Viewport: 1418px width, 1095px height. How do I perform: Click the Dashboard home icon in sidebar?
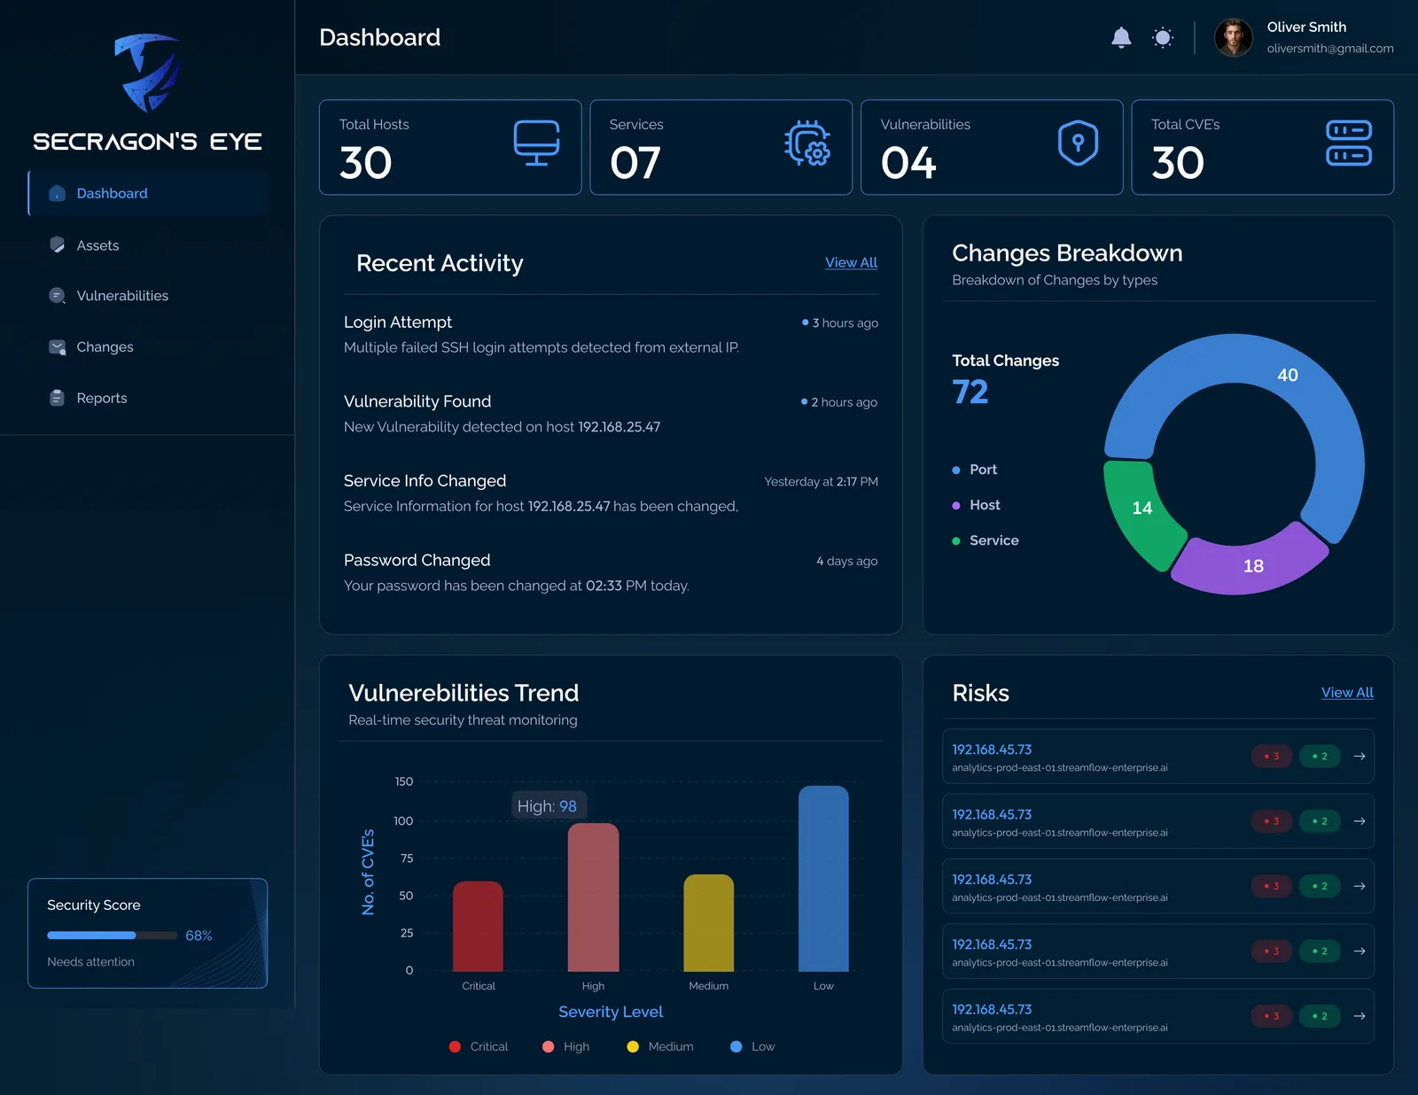(58, 193)
